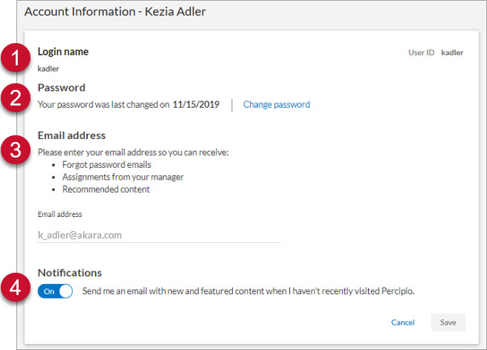This screenshot has height=350, width=487.
Task: Click the Email address section heading
Action: [71, 135]
